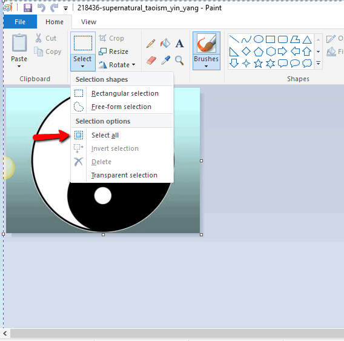Pick the Fill with color bucket

[165, 43]
